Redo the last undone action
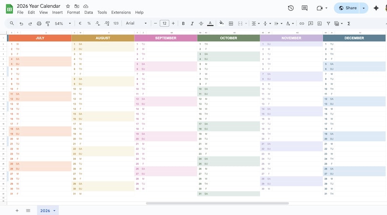The height and width of the screenshot is (215, 387). (x=30, y=23)
